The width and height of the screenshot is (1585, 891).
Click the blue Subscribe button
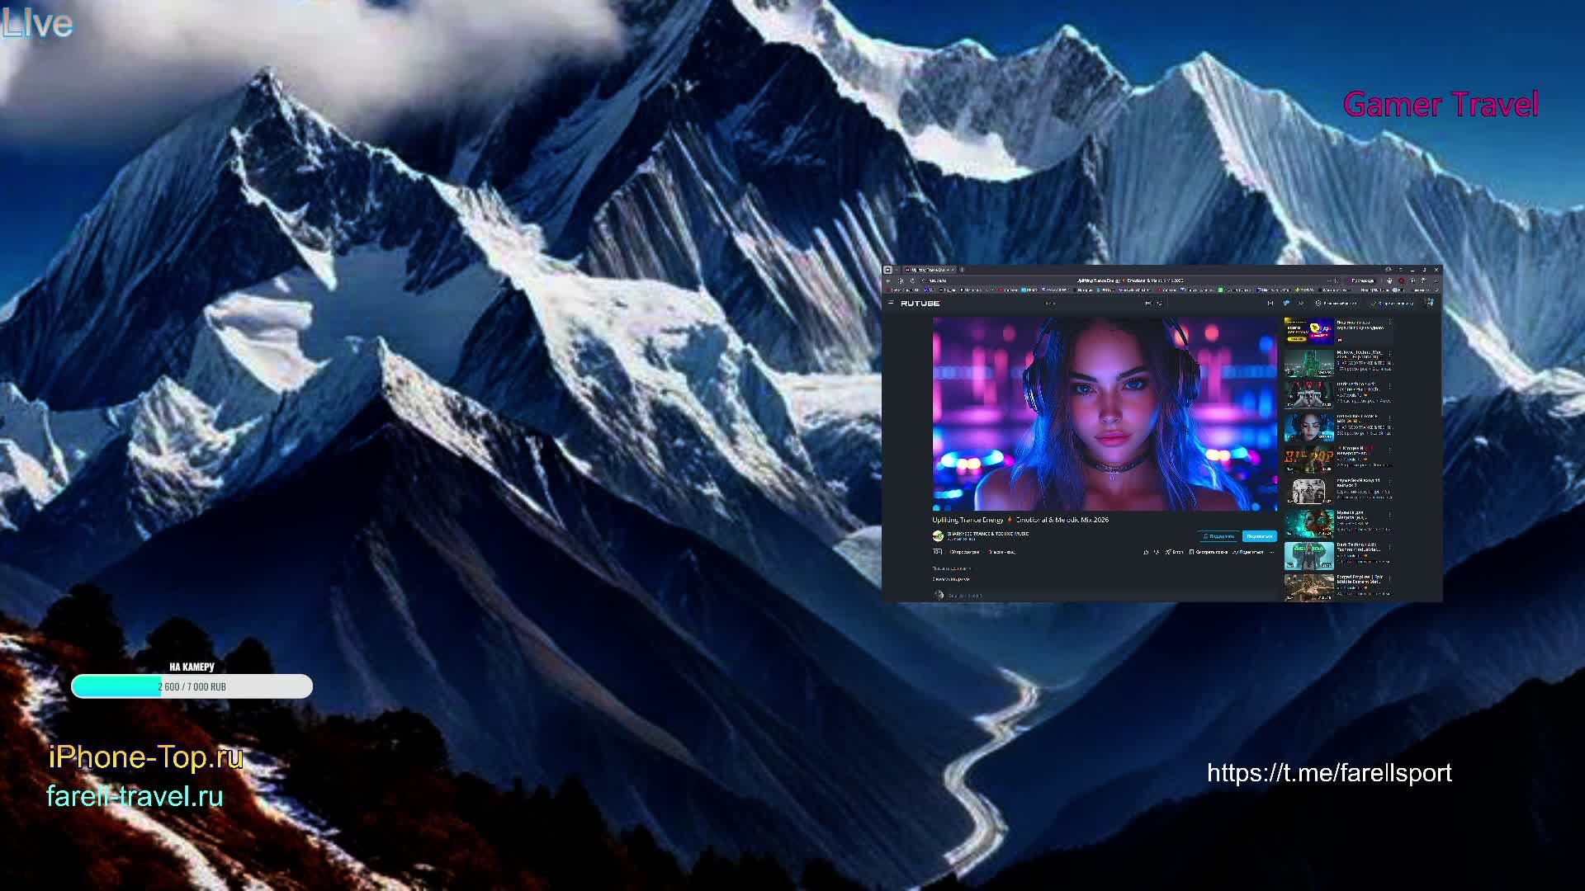click(1259, 536)
